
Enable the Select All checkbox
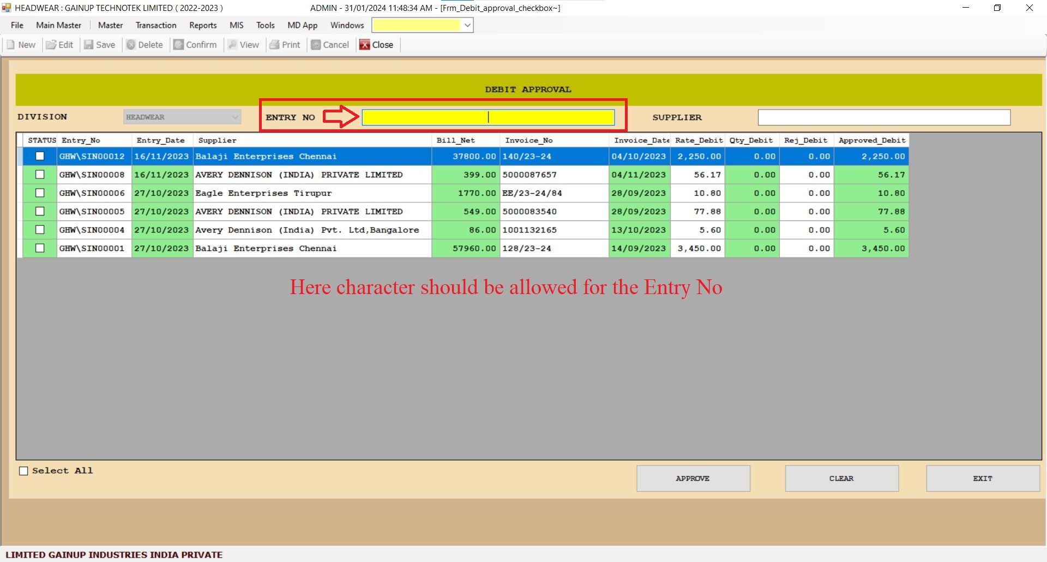point(23,471)
